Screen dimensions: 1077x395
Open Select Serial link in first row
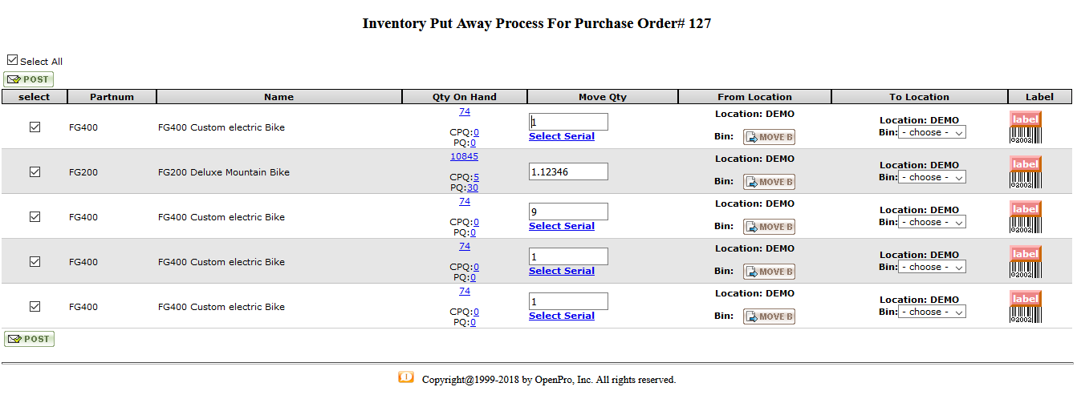pos(561,136)
